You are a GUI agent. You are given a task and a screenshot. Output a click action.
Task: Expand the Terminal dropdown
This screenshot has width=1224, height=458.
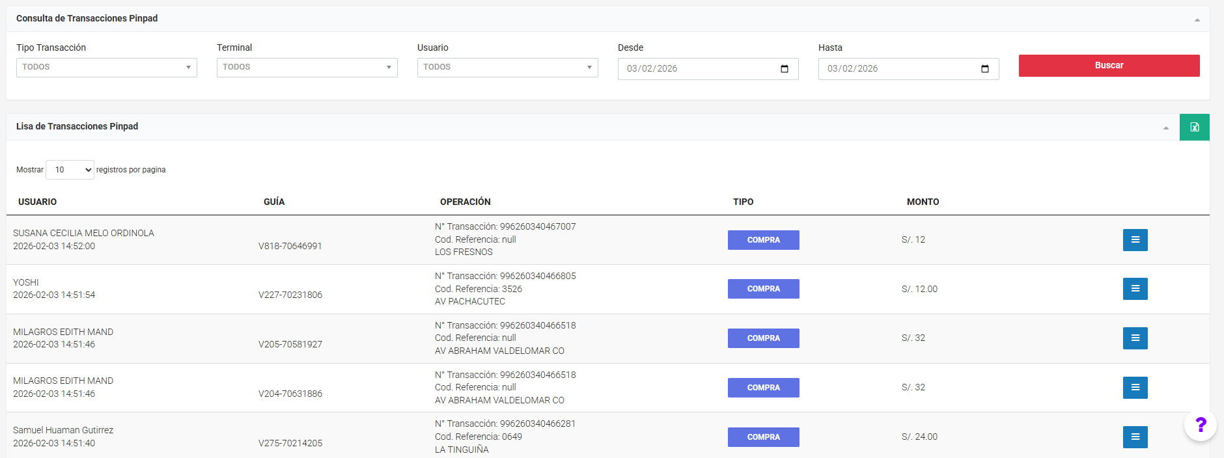point(307,68)
